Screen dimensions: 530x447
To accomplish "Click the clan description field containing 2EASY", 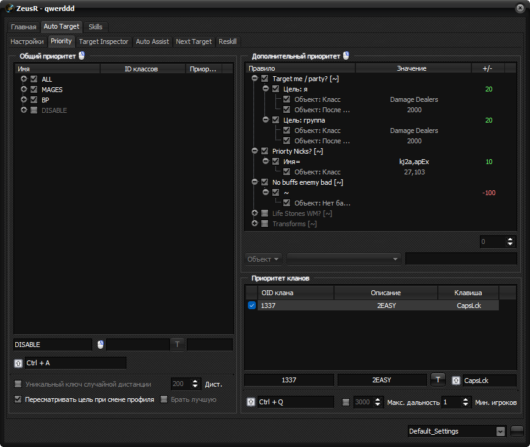I will point(382,380).
